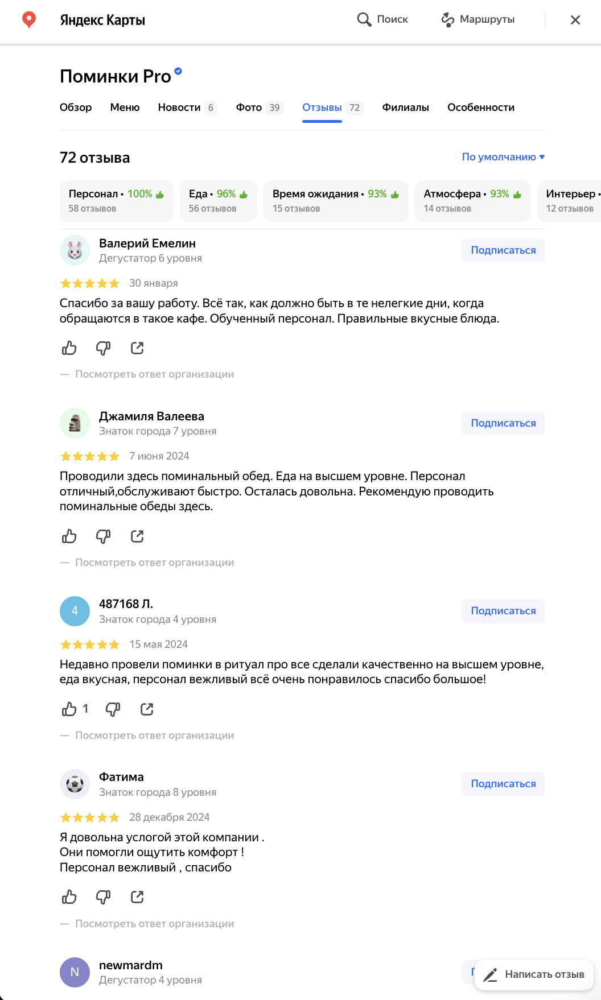Expand organization reply under Валерий Емелин's review
The width and height of the screenshot is (601, 1000).
tap(154, 374)
